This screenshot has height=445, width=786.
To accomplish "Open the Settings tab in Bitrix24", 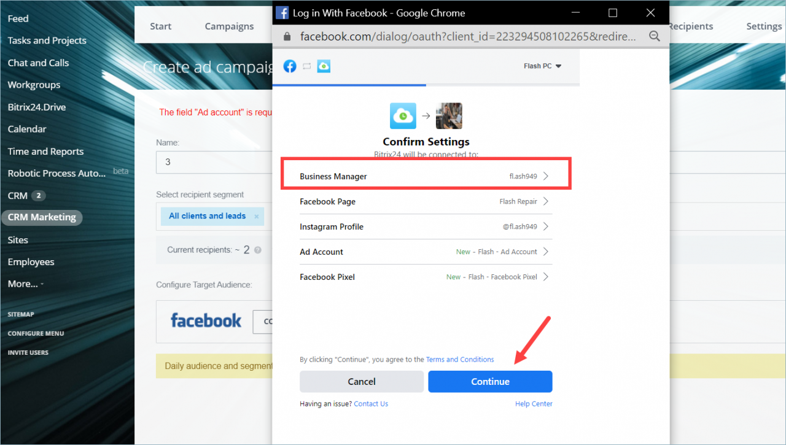I will pos(764,26).
